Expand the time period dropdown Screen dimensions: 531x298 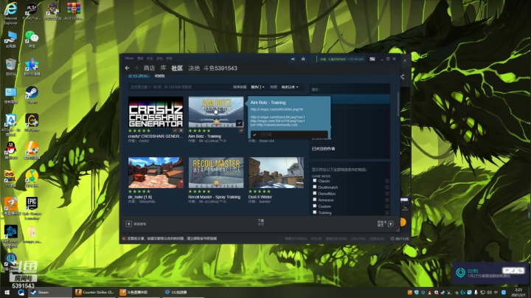[x=290, y=87]
